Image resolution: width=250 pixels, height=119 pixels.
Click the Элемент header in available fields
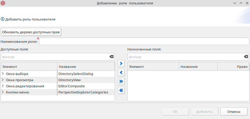click(x=29, y=67)
